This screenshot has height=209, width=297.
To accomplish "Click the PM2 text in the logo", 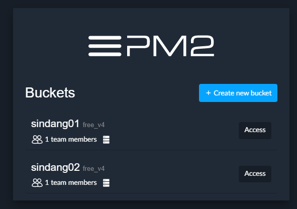I will coord(170,46).
